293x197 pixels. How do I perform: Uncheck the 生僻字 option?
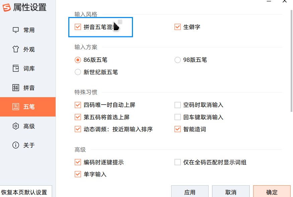coord(178,27)
